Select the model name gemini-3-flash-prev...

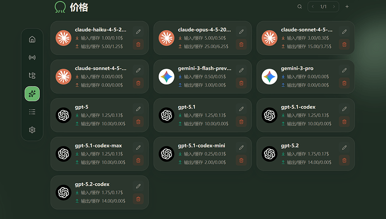pyautogui.click(x=205, y=68)
